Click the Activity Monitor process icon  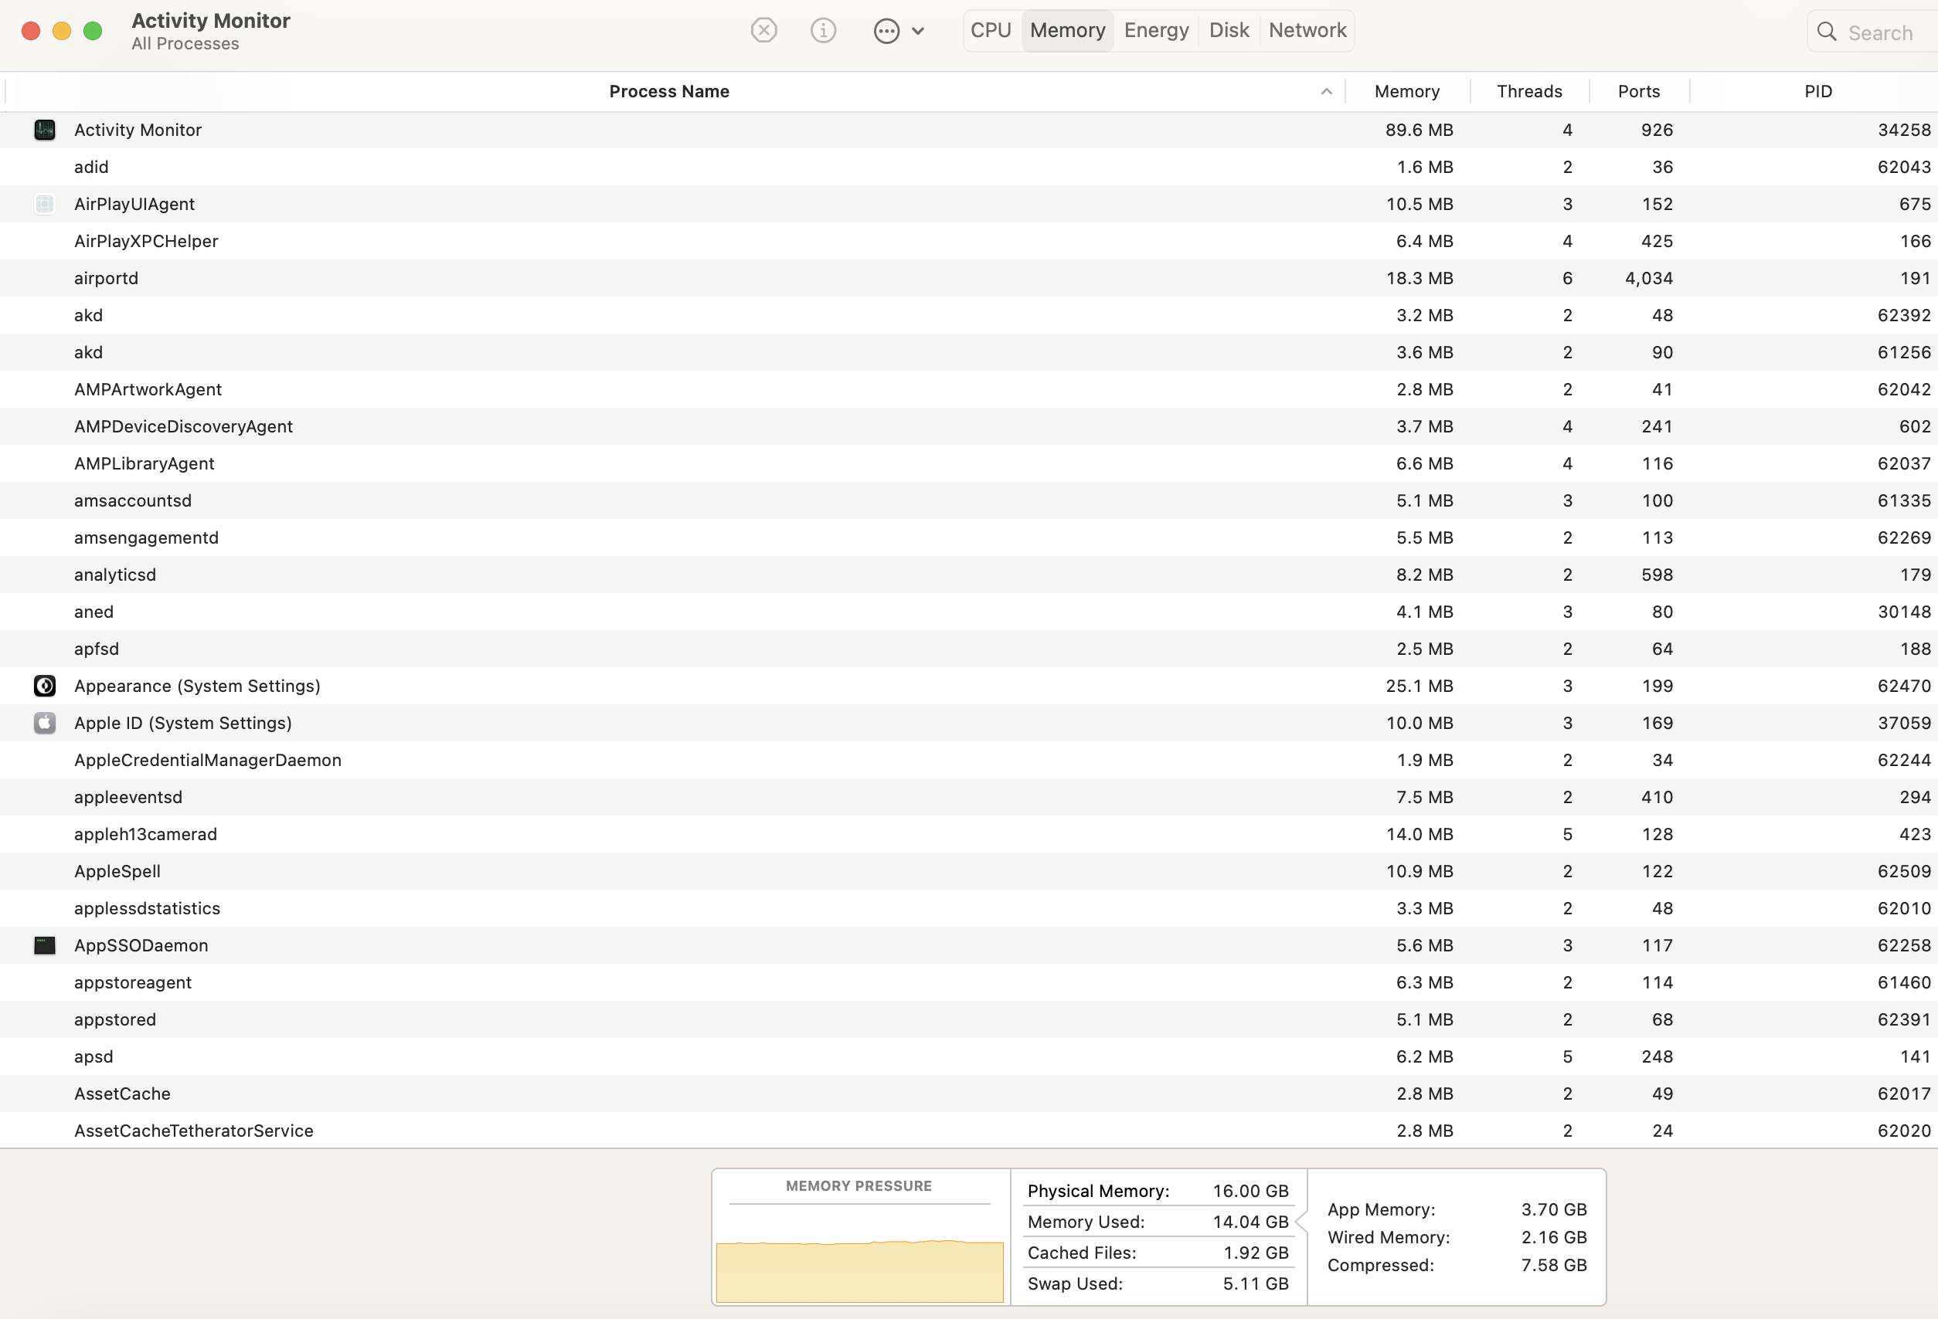point(45,130)
